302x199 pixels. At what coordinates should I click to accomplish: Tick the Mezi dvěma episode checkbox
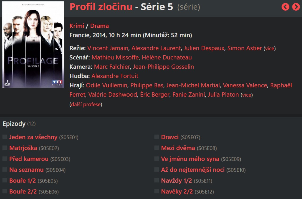[x=157, y=148]
